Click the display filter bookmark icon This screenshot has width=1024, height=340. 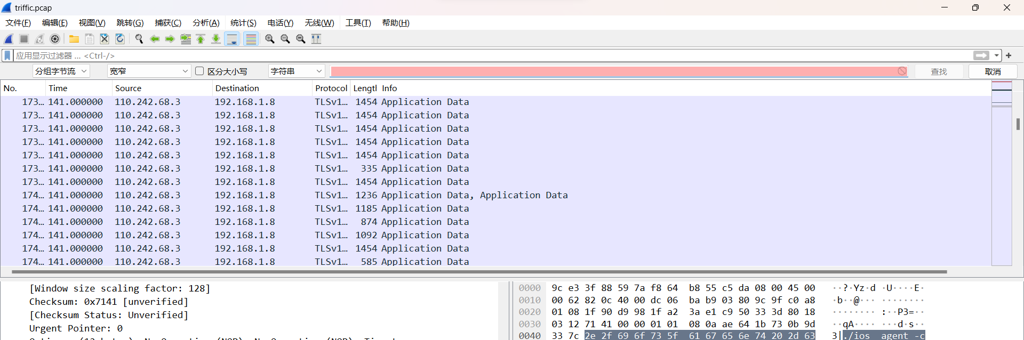point(7,55)
